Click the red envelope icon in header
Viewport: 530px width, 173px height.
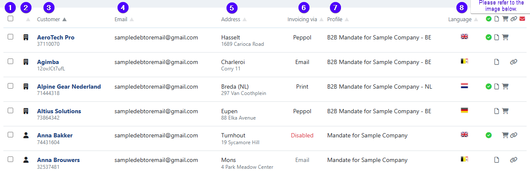pos(522,19)
